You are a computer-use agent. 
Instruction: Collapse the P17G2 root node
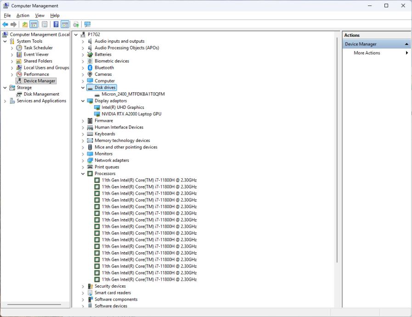point(76,34)
